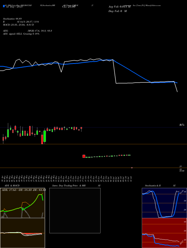Click the blue 12-day SMA legend square

[x=4, y=6]
